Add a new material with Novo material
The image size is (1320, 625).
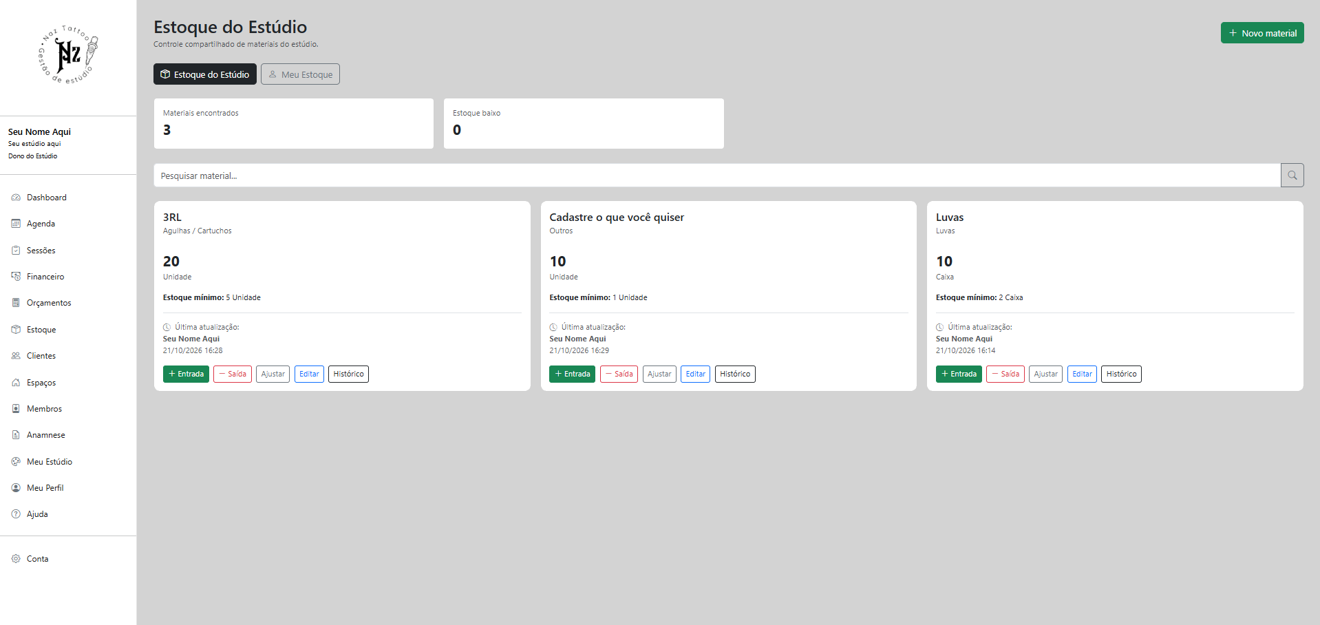pos(1262,33)
